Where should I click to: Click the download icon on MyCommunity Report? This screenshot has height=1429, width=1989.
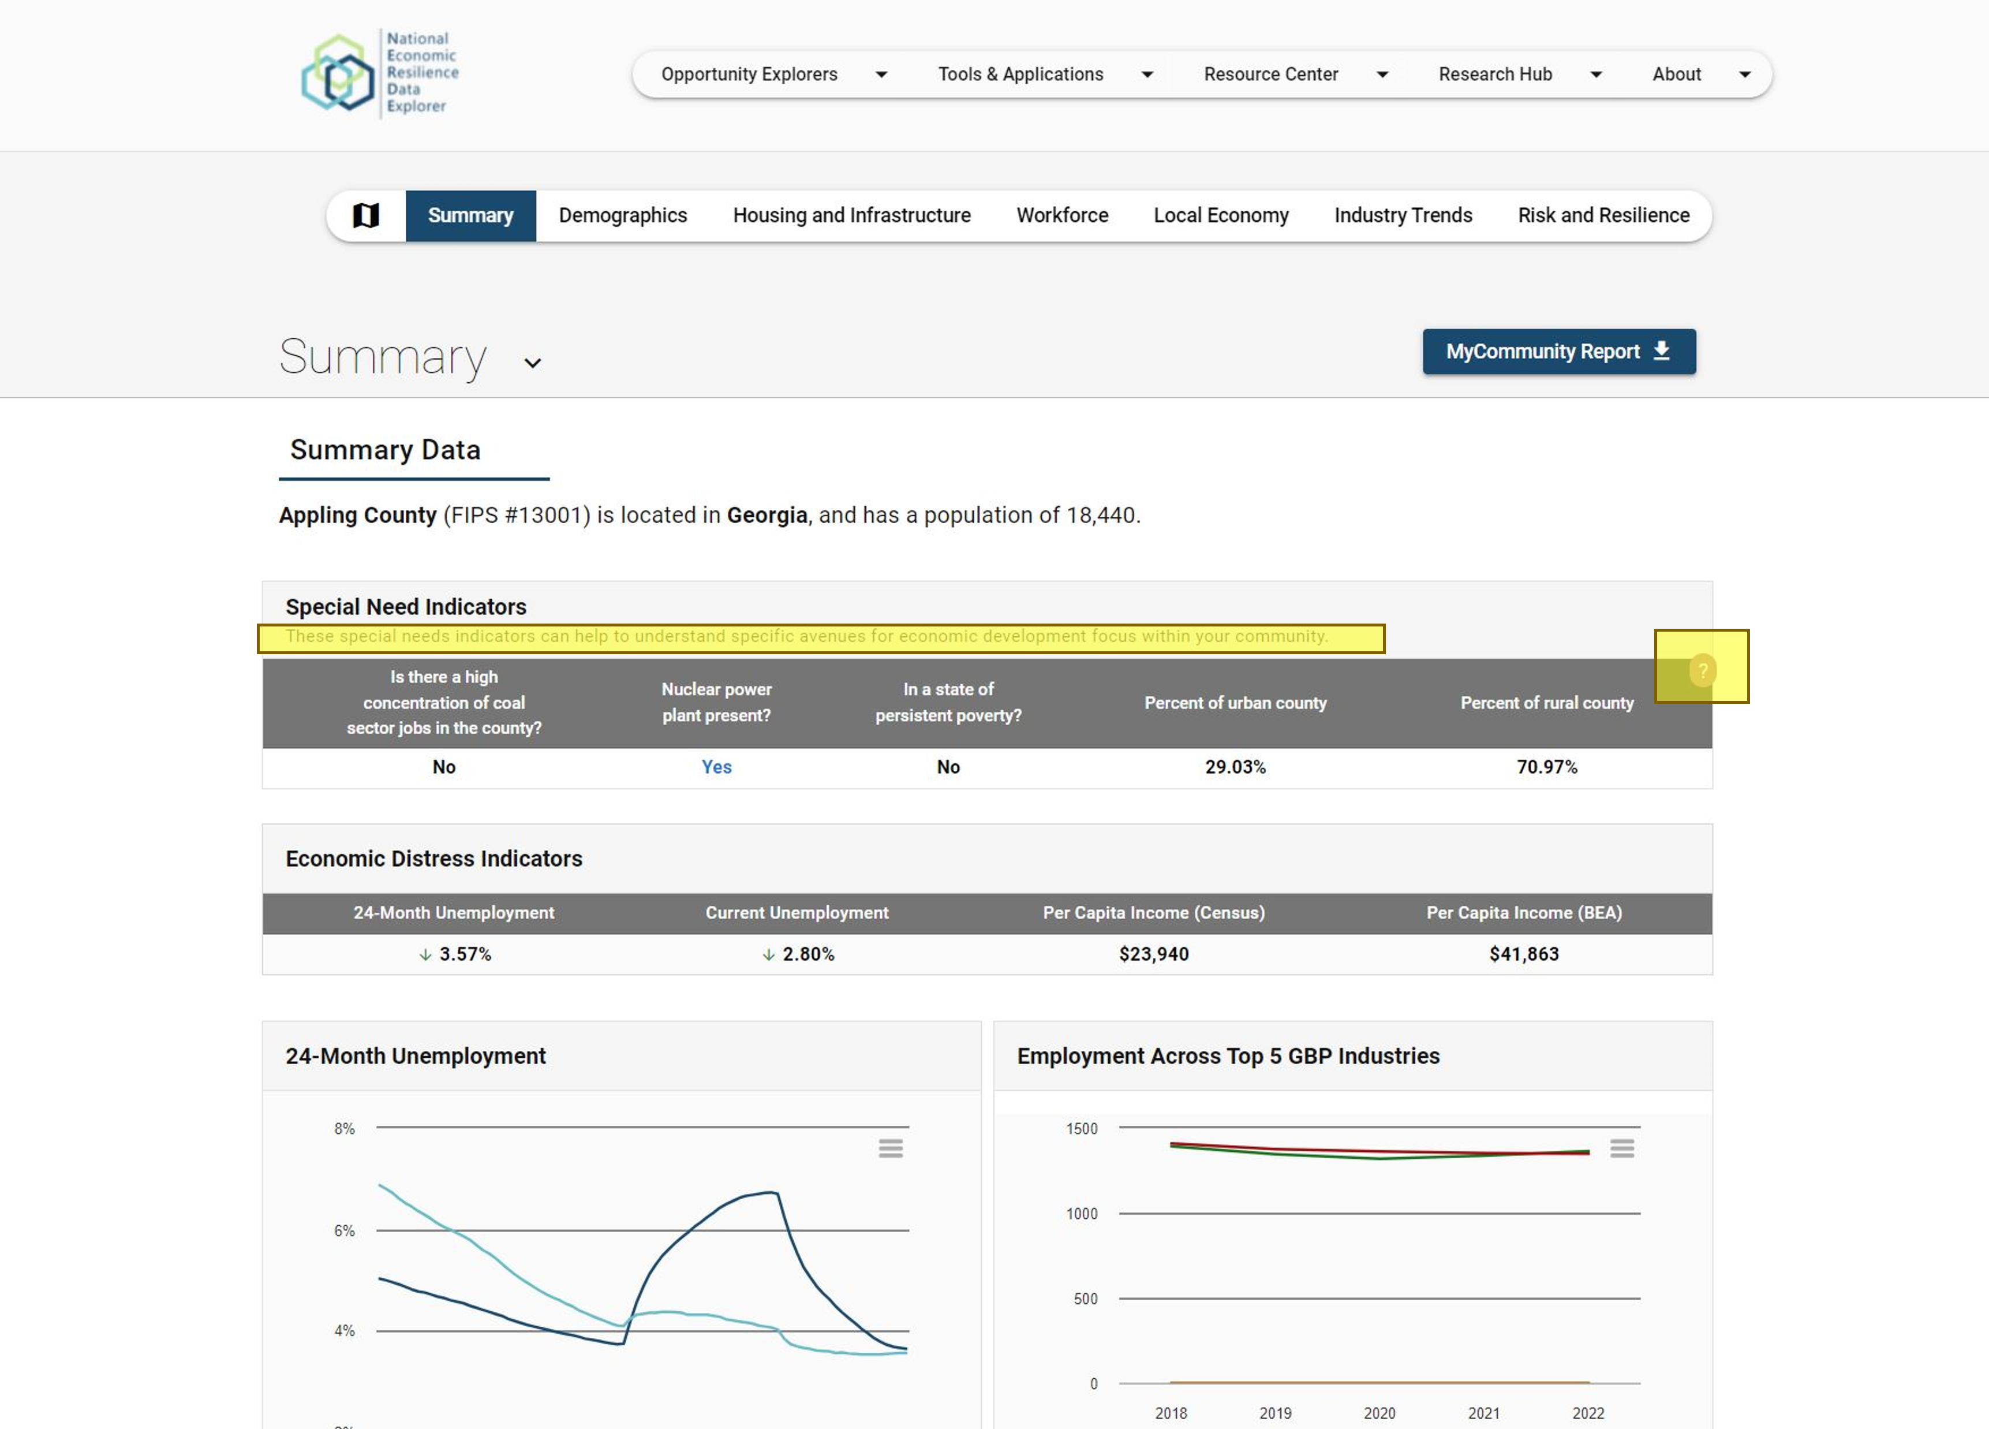[x=1661, y=351]
